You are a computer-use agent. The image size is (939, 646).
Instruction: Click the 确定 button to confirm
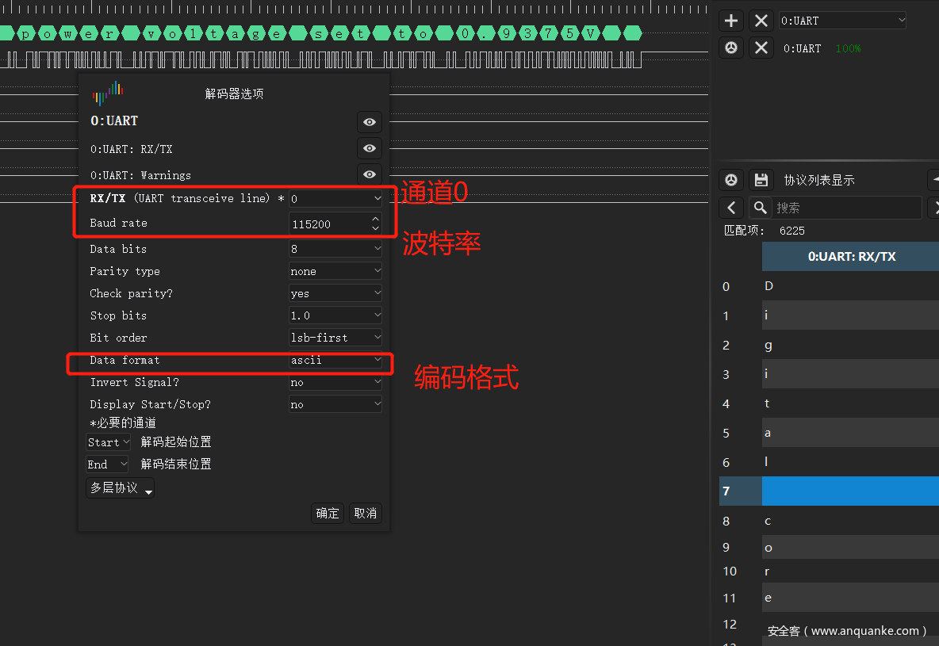[328, 514]
